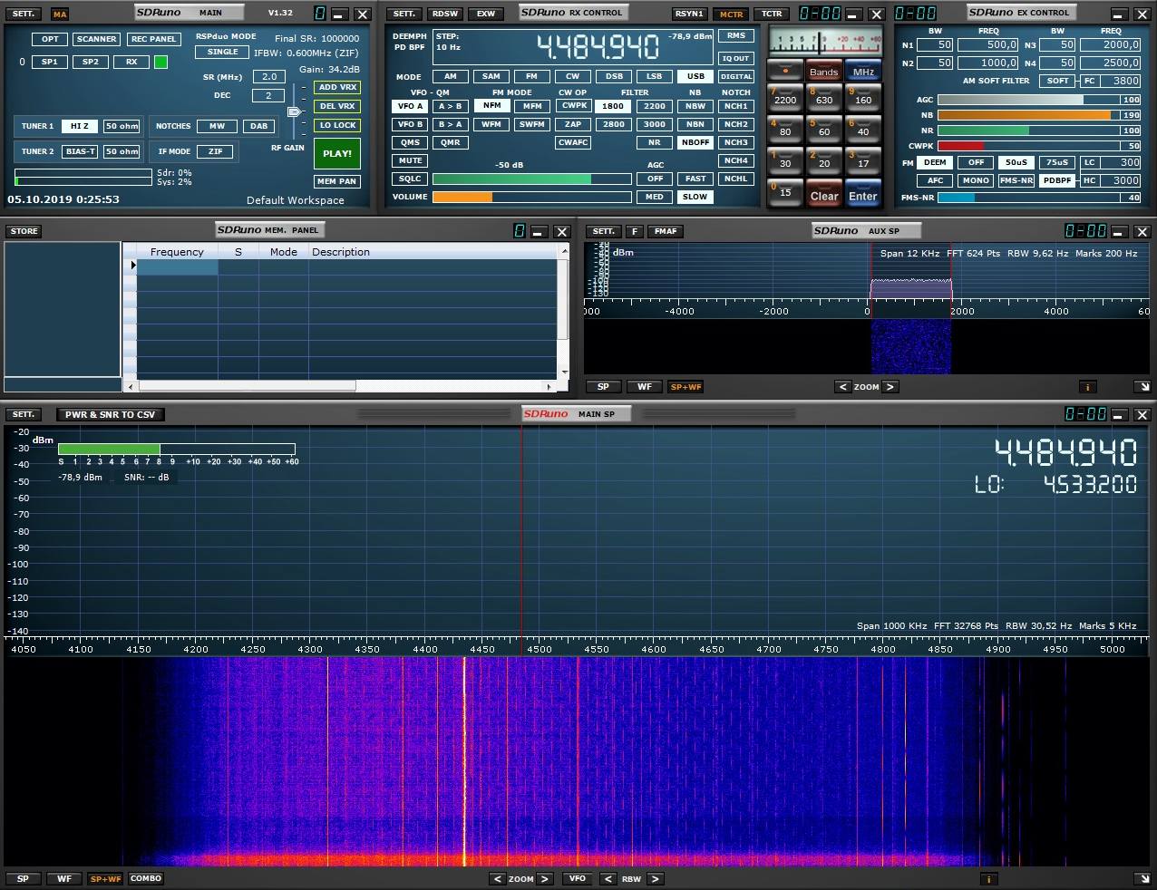Image resolution: width=1157 pixels, height=890 pixels.
Task: Toggle the AFC button in EX Control
Action: click(x=935, y=180)
